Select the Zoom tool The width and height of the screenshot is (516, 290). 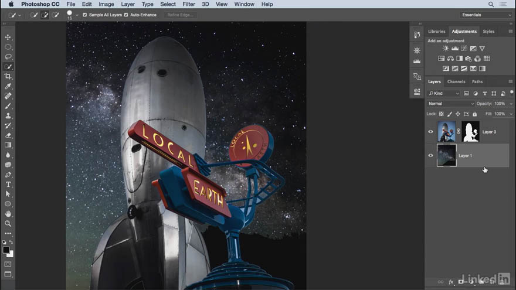8,224
